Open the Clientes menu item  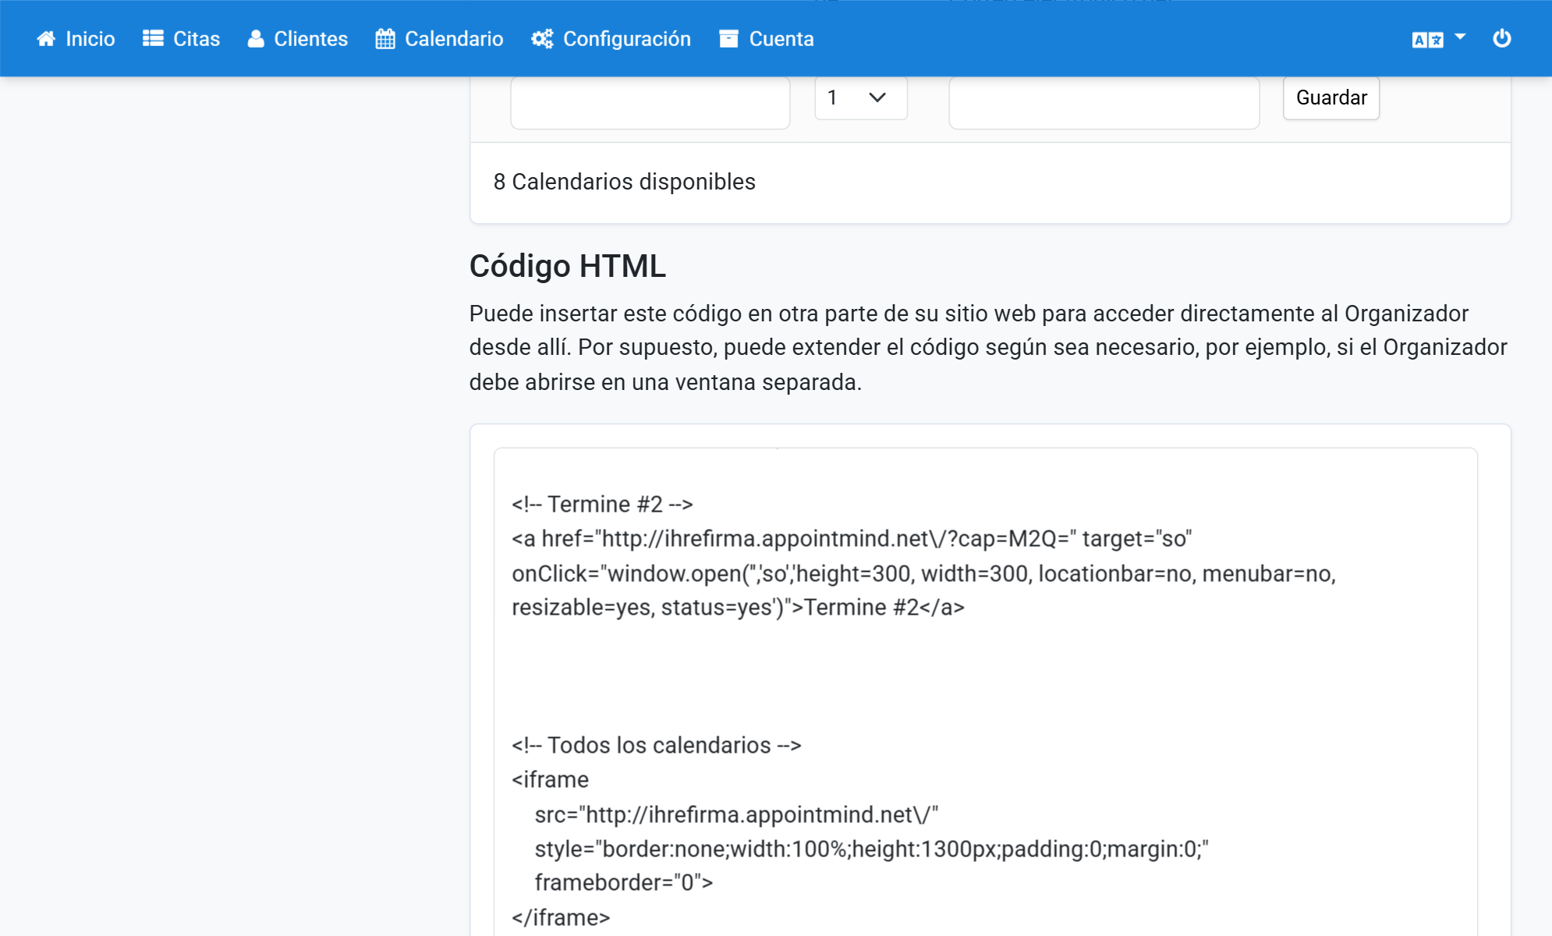(x=298, y=39)
